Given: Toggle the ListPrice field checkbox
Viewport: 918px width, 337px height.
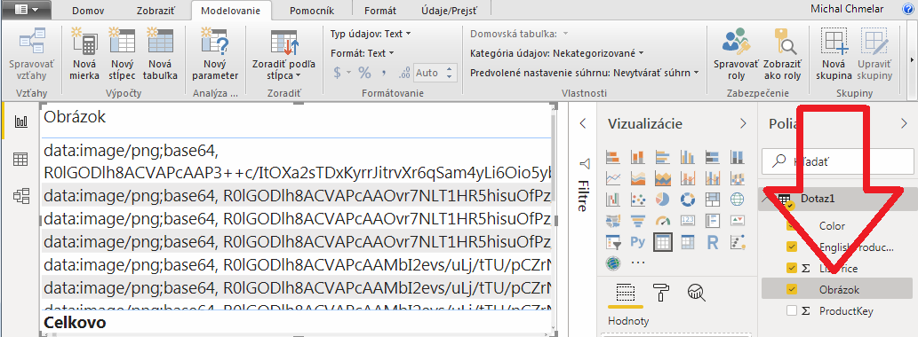Looking at the screenshot, I should (792, 268).
